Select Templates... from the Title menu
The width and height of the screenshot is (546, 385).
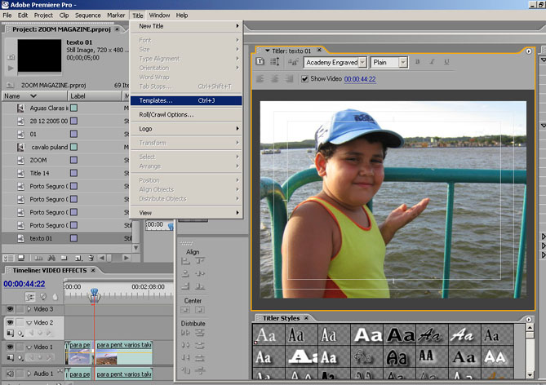tap(155, 100)
